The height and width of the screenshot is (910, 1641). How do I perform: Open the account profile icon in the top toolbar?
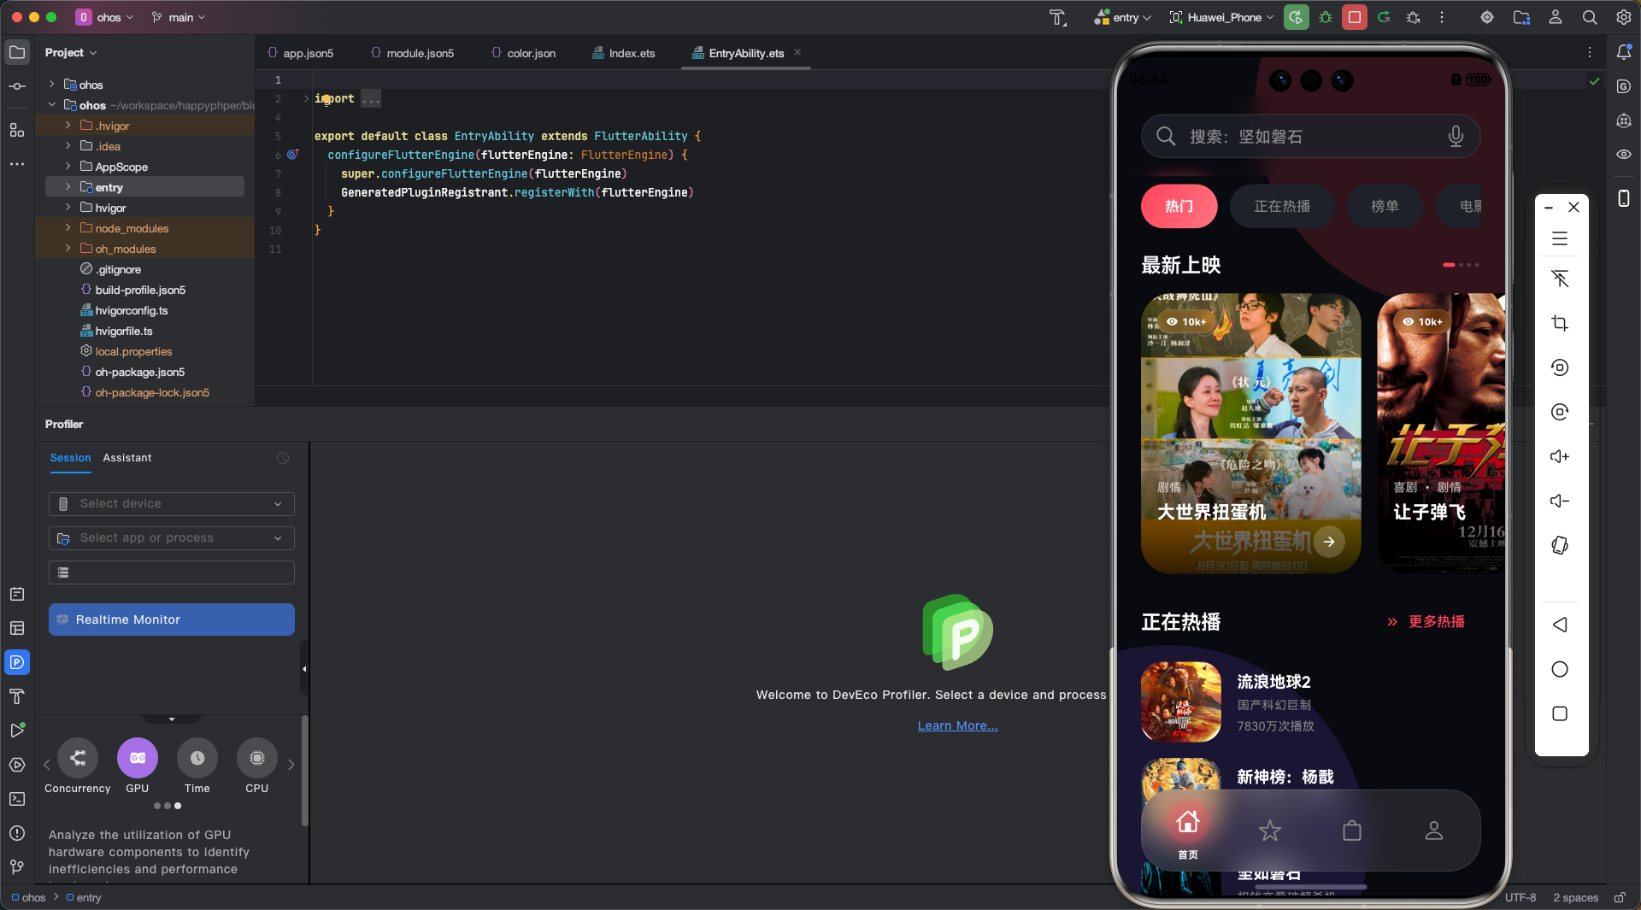[x=1555, y=17]
